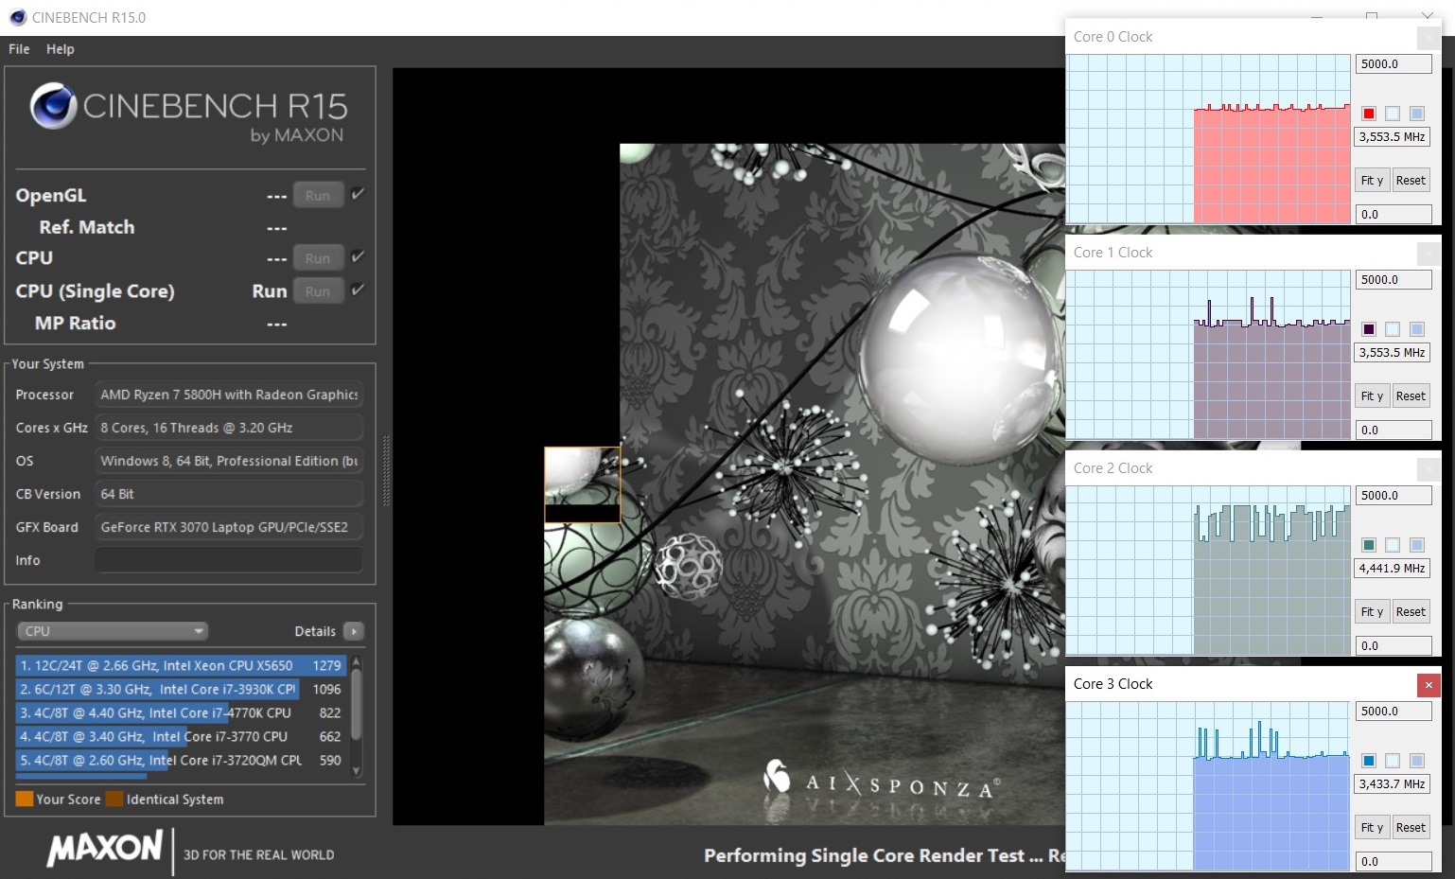Click the orange-outlined active render tile
This screenshot has width=1455, height=879.
[x=582, y=484]
